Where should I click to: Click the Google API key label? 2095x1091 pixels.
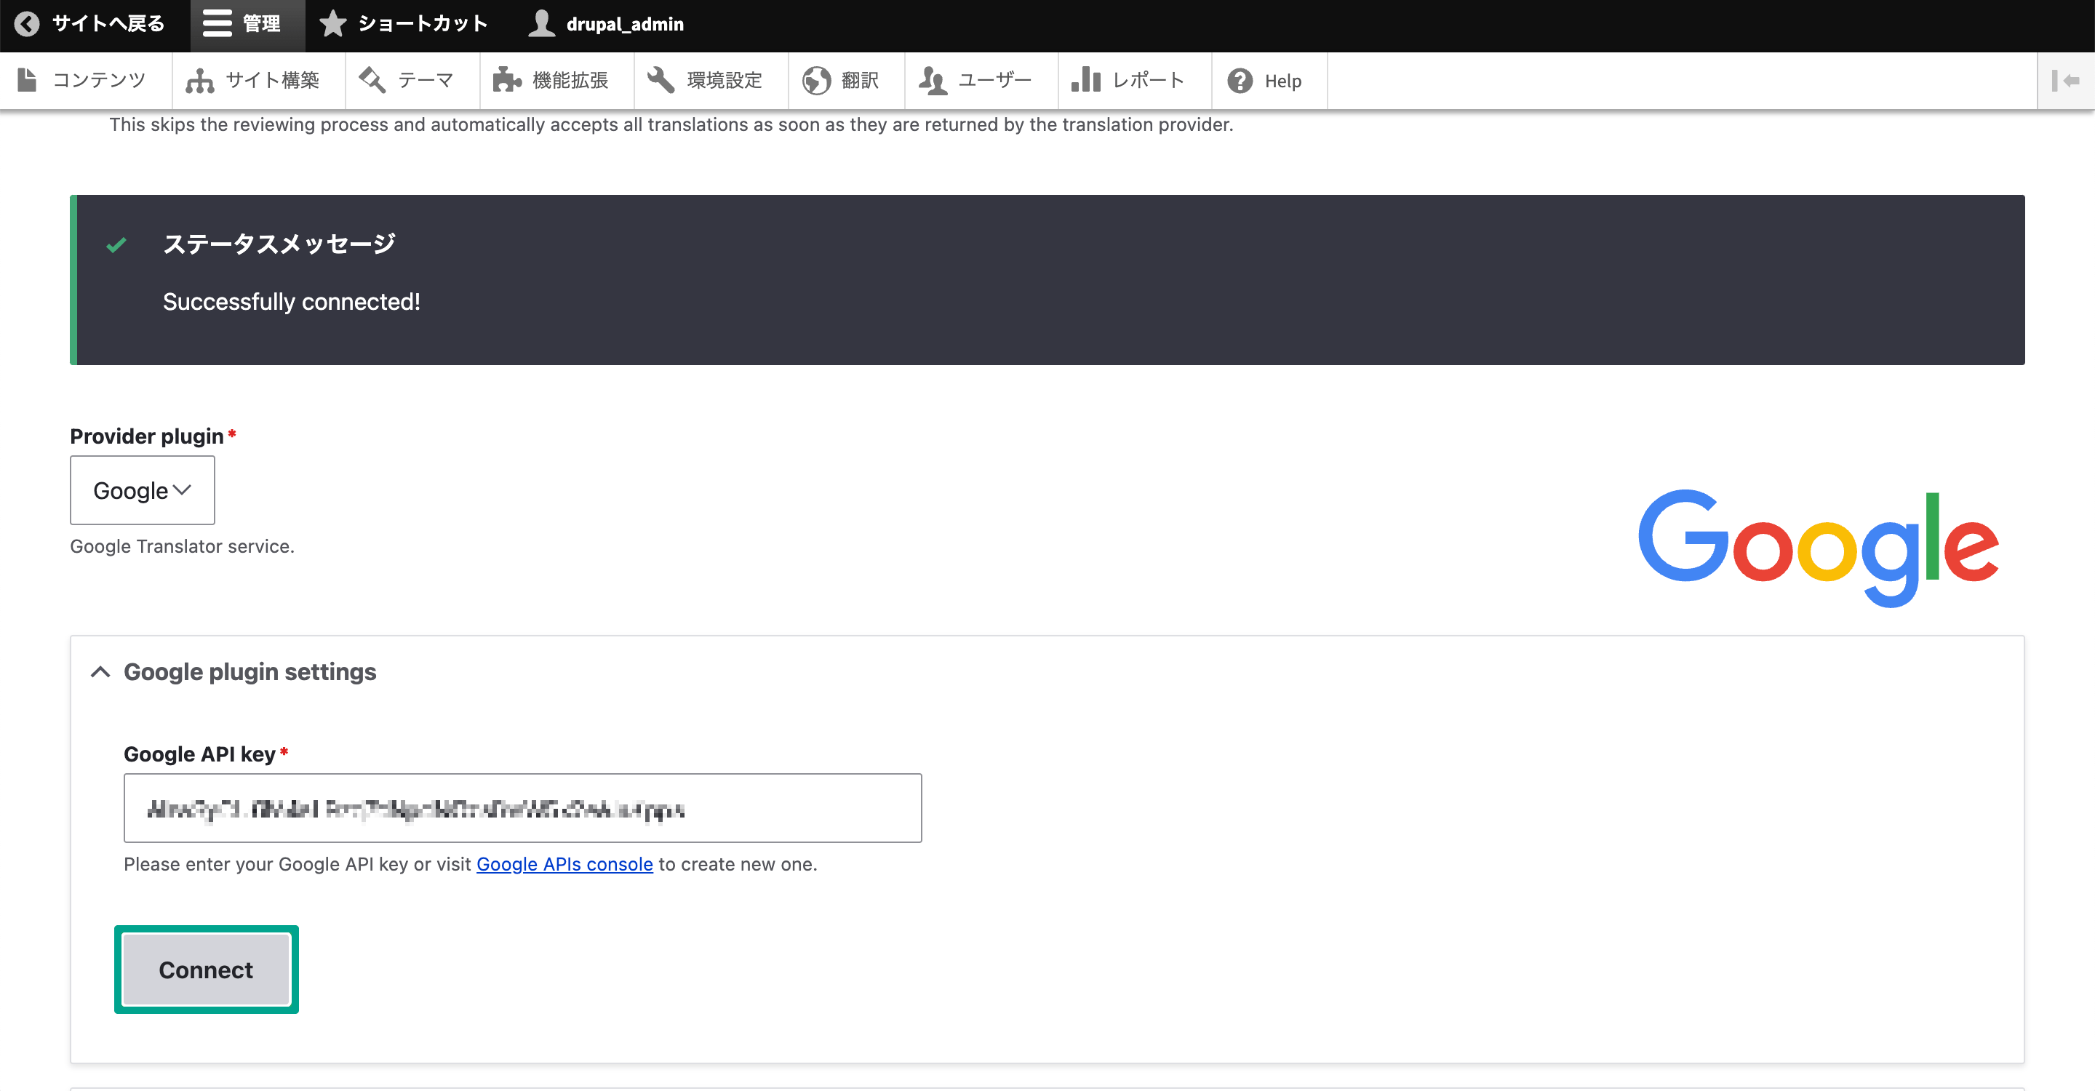[199, 754]
